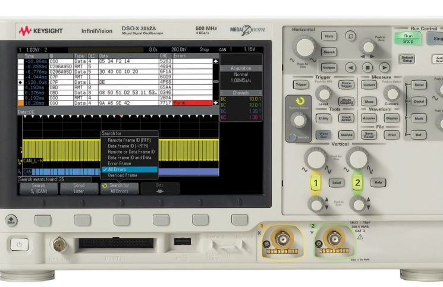Push the physical softkey beneath 'Bits'
Screen dimensions: 443x287
click(161, 220)
